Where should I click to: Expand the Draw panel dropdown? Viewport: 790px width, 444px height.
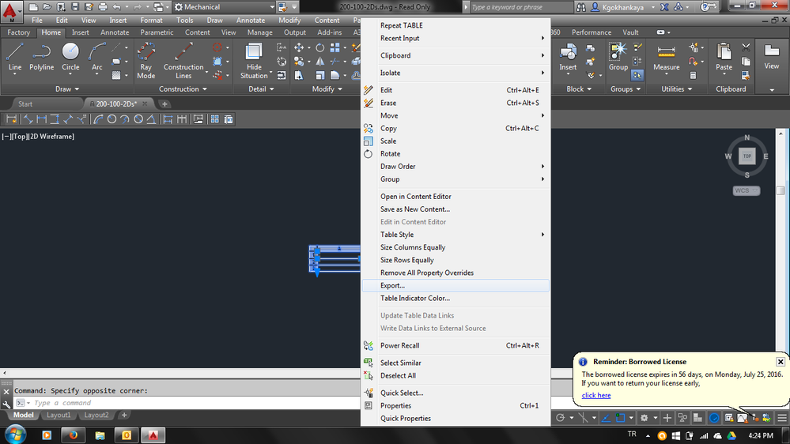67,89
